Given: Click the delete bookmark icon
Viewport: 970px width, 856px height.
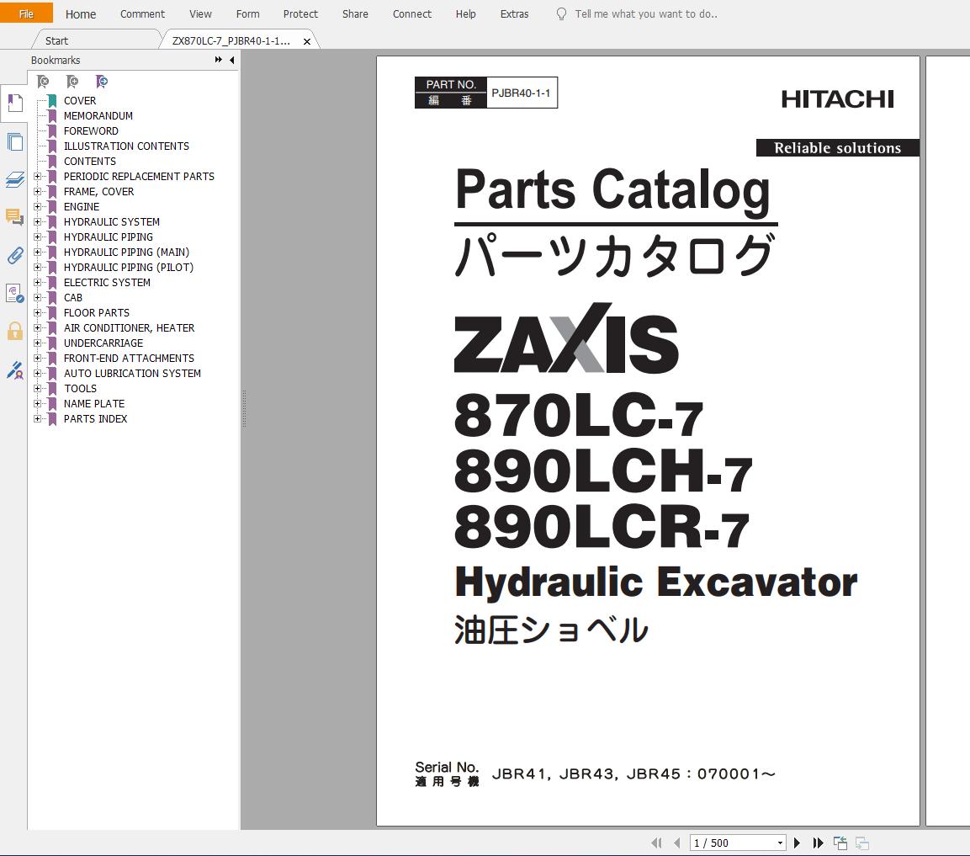Looking at the screenshot, I should 43,81.
